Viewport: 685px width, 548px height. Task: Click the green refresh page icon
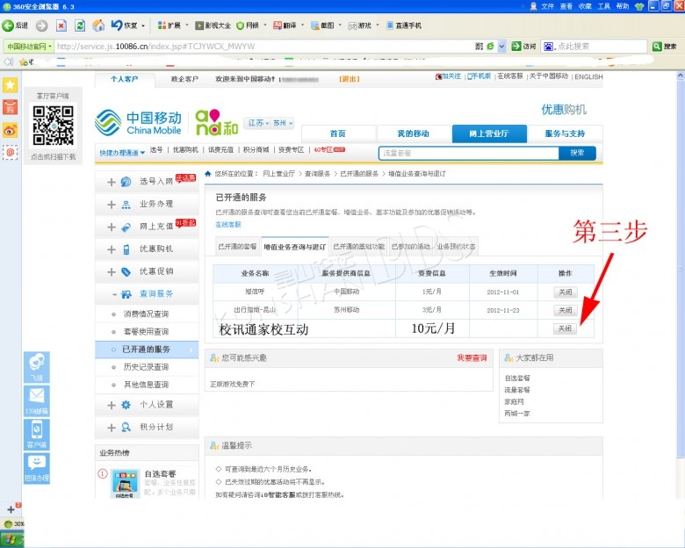(80, 25)
